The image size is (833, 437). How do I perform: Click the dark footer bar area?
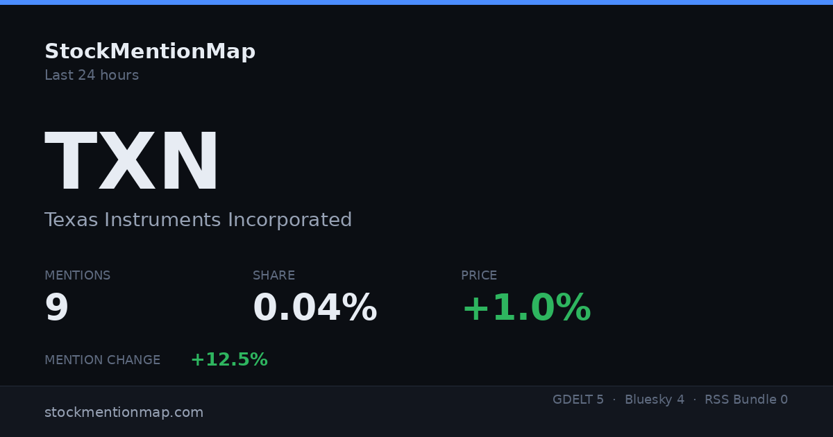416,411
